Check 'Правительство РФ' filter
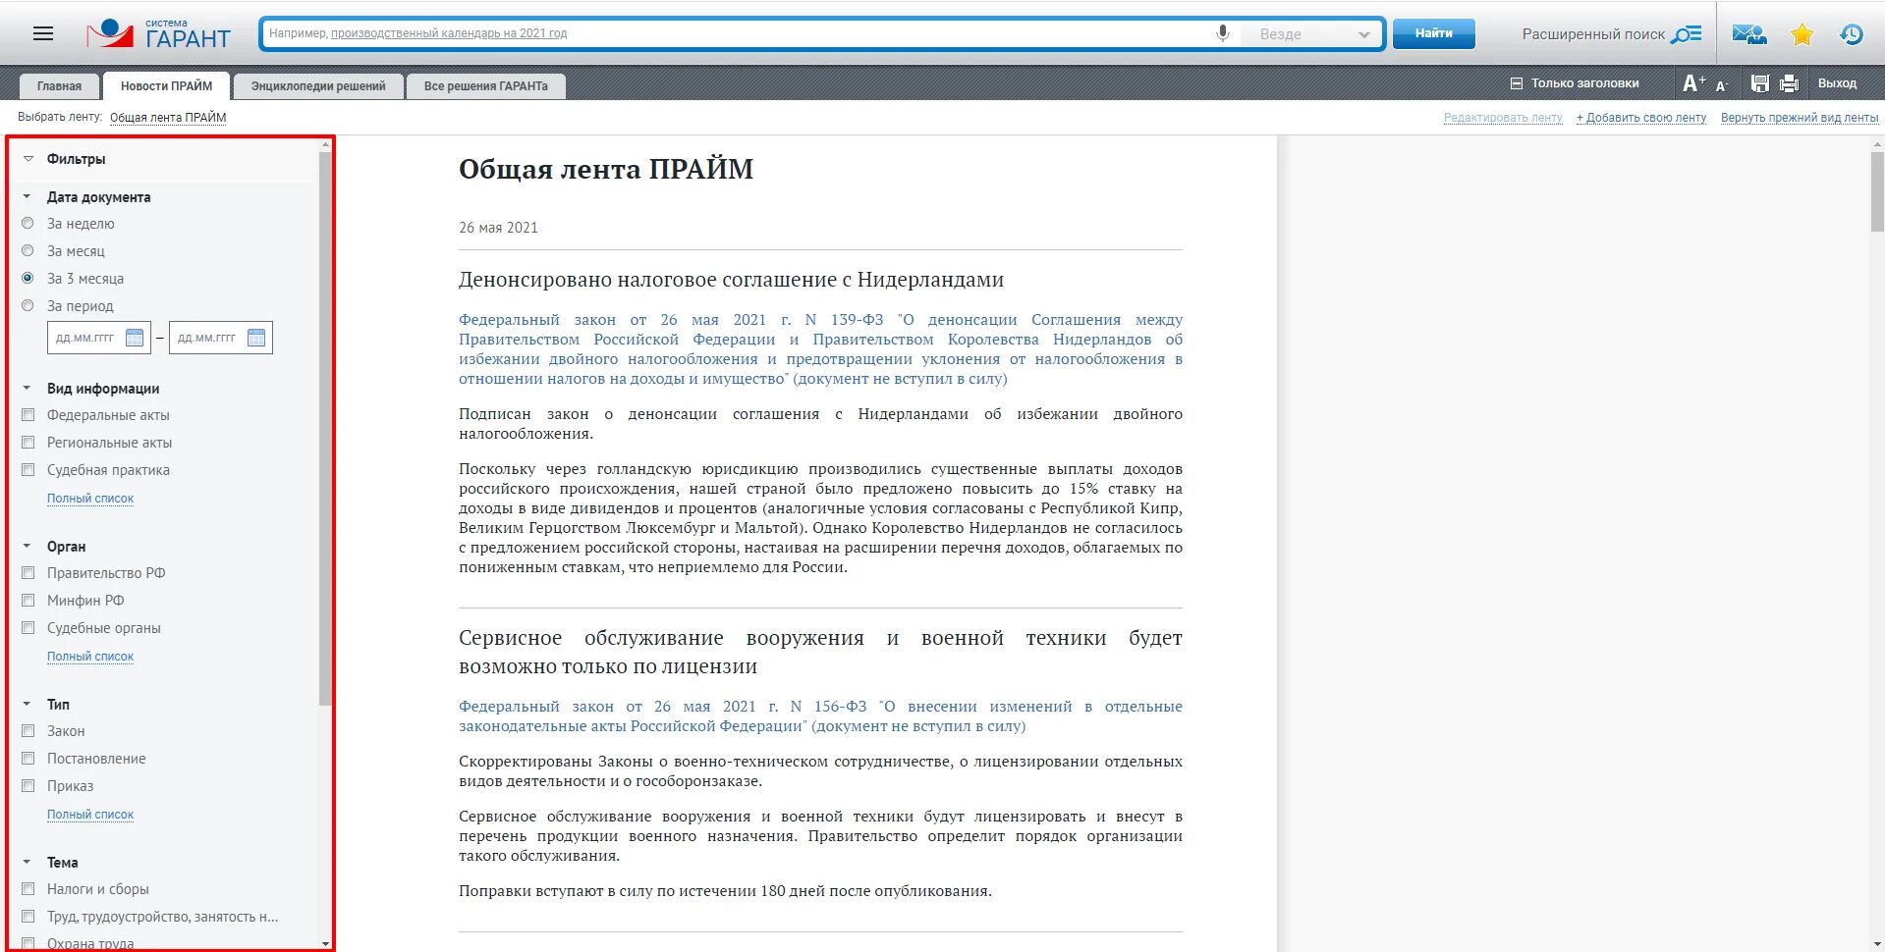Image resolution: width=1885 pixels, height=952 pixels. (28, 572)
